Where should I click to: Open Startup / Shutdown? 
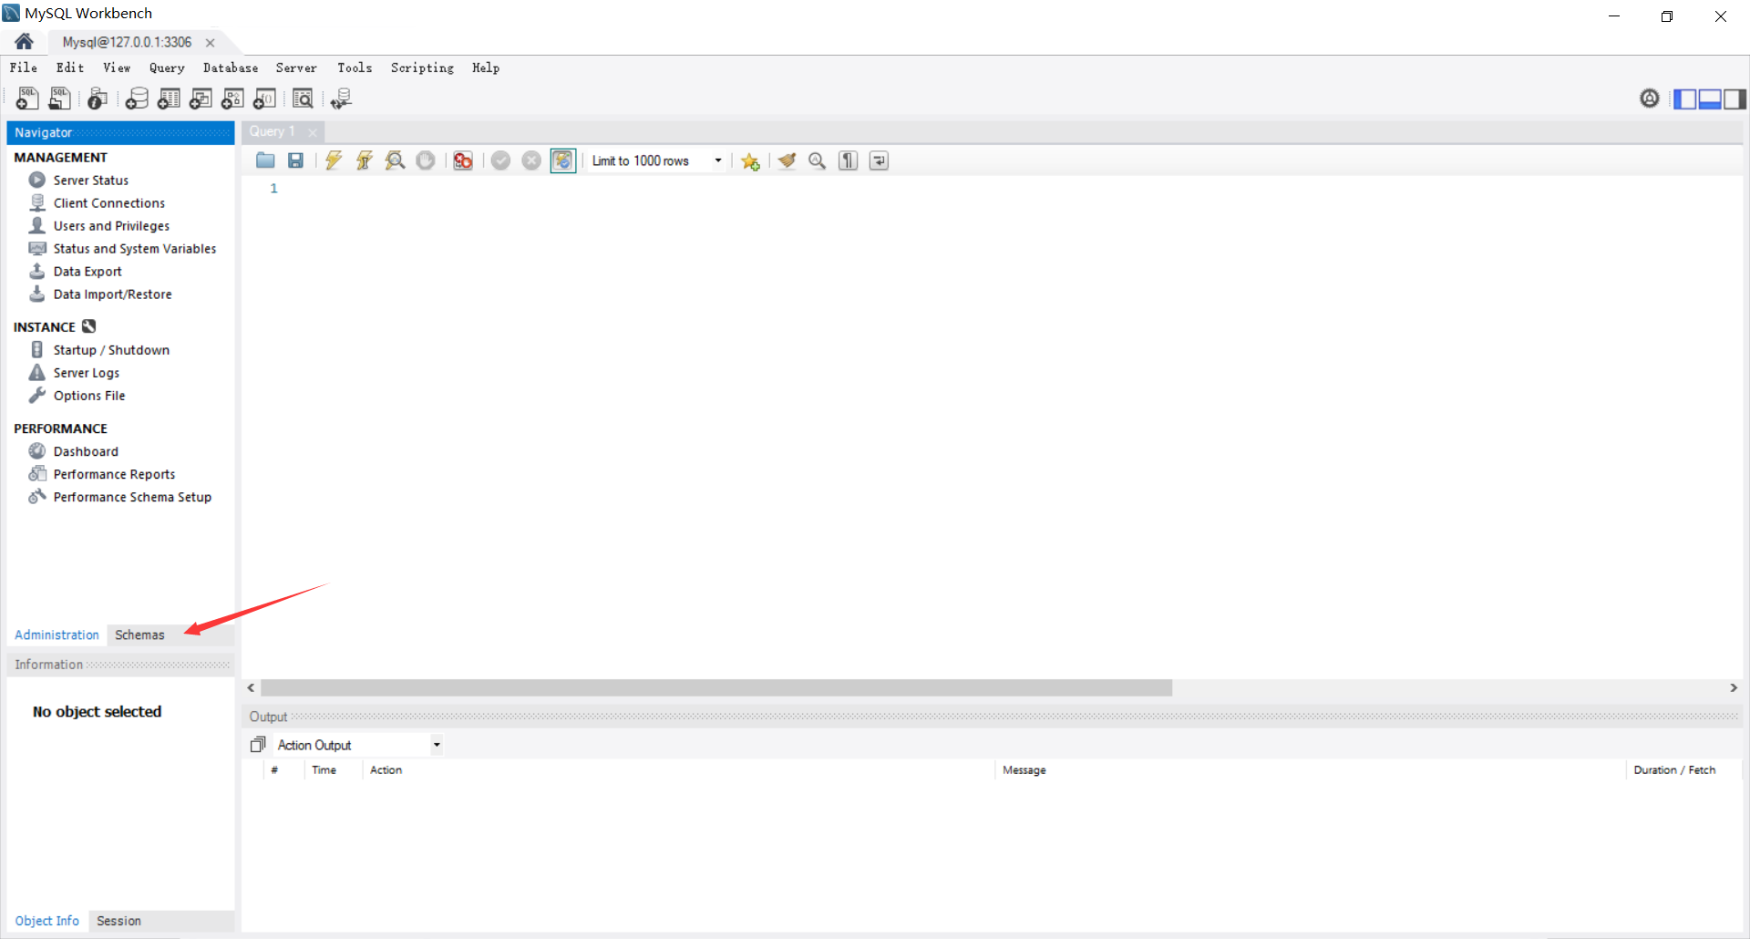(111, 349)
